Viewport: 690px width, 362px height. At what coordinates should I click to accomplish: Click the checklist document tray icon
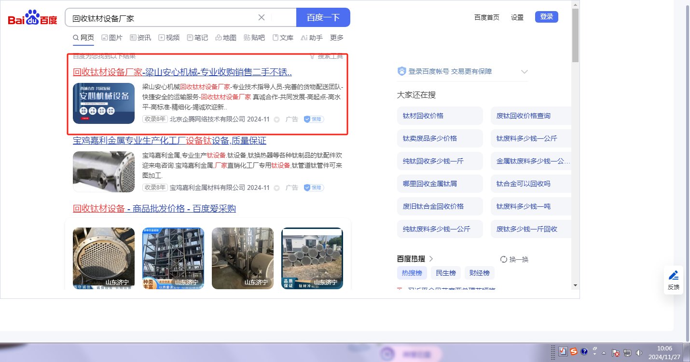563,351
